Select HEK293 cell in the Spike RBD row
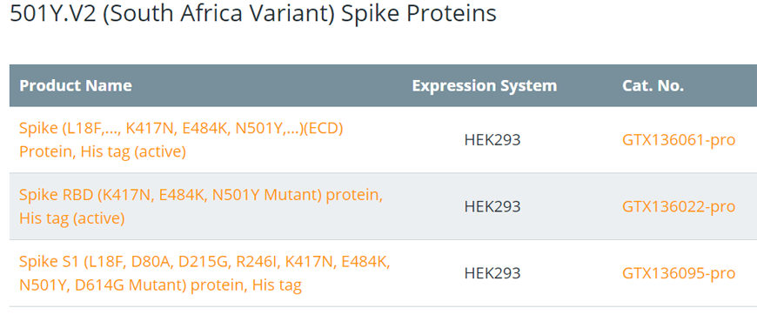The height and width of the screenshot is (328, 757). pyautogui.click(x=492, y=207)
